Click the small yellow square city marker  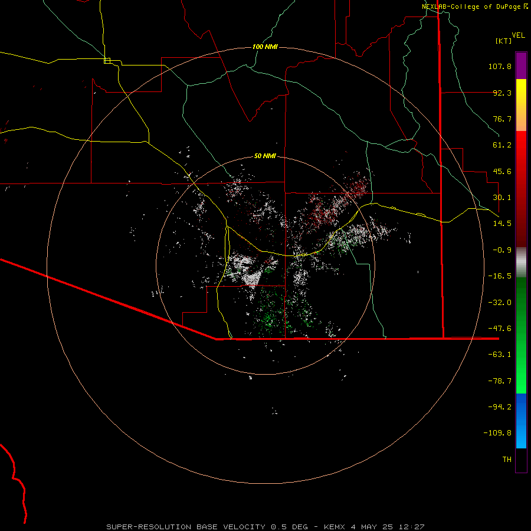tap(107, 61)
